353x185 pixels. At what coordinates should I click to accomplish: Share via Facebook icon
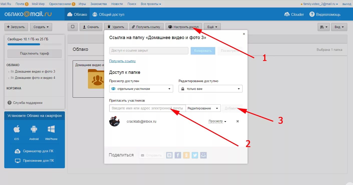[x=178, y=155]
